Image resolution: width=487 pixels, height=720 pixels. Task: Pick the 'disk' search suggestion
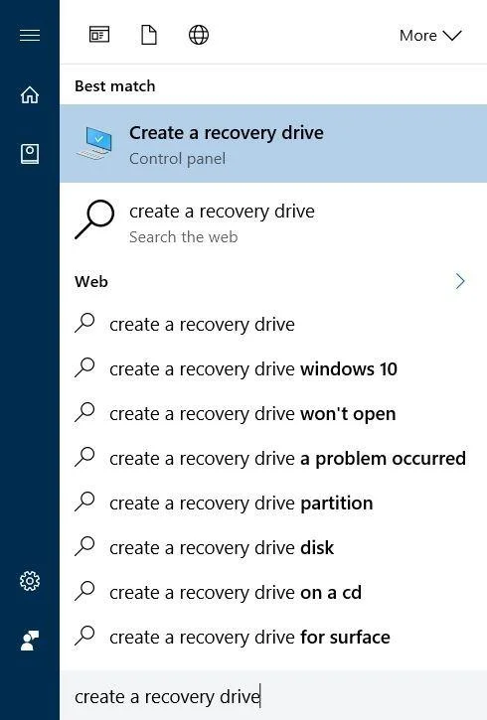273,547
